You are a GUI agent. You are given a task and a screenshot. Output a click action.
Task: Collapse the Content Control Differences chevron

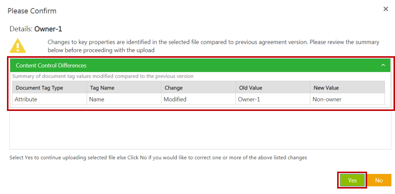(x=383, y=65)
